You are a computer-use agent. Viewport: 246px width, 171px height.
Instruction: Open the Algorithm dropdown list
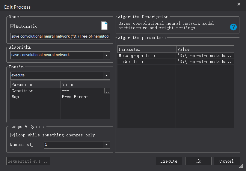click(106, 55)
